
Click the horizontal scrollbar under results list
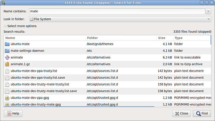[x=86, y=107]
